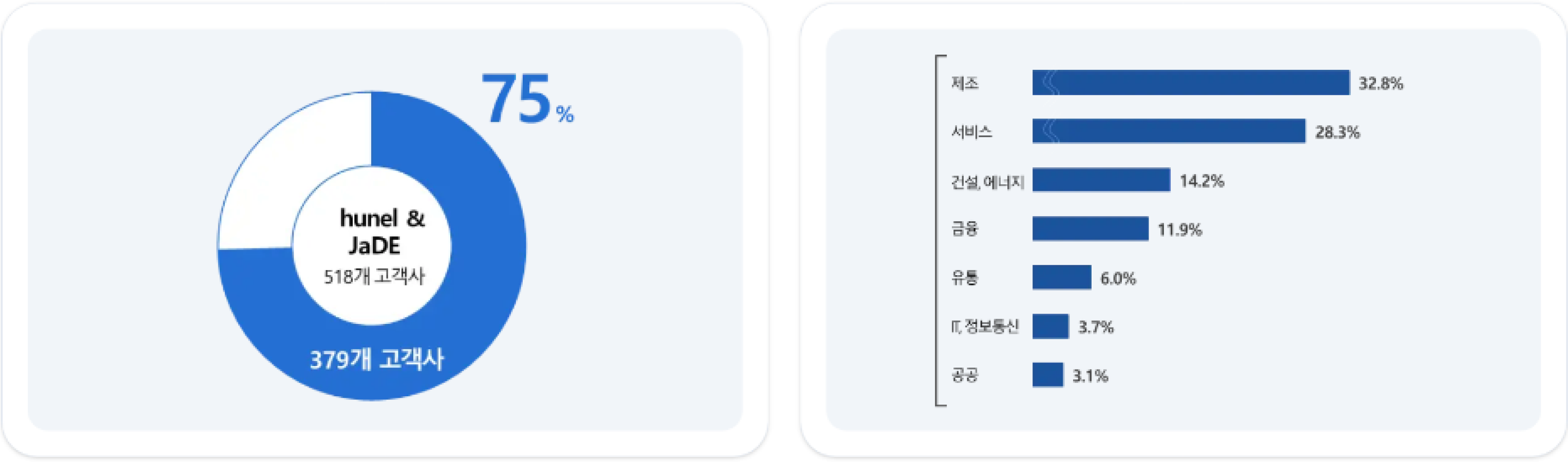Click the 금융 bar

point(1089,229)
